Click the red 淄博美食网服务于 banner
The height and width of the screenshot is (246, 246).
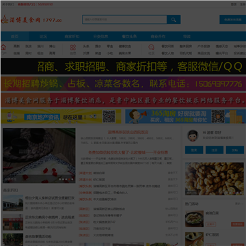[x=124, y=100]
